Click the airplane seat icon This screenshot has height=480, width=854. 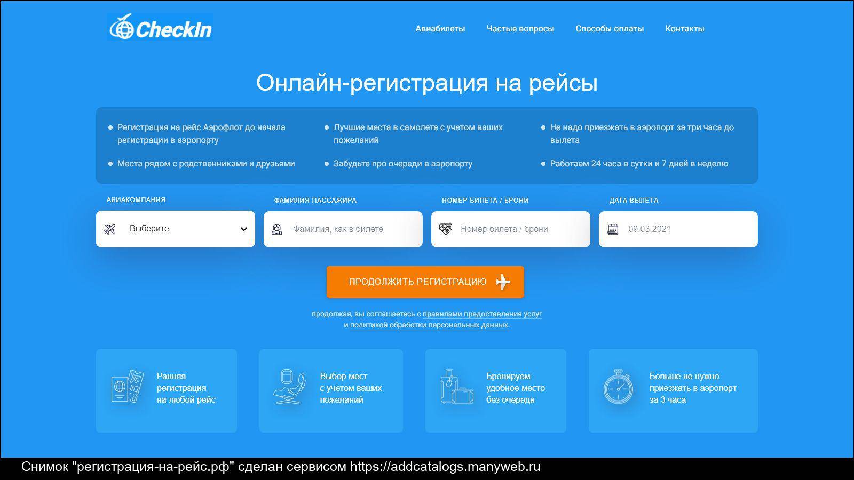click(x=289, y=387)
